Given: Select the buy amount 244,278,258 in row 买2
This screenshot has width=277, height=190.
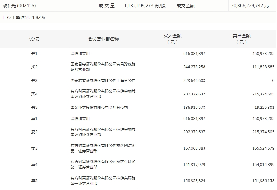Looking at the screenshot, I should click(x=190, y=67).
